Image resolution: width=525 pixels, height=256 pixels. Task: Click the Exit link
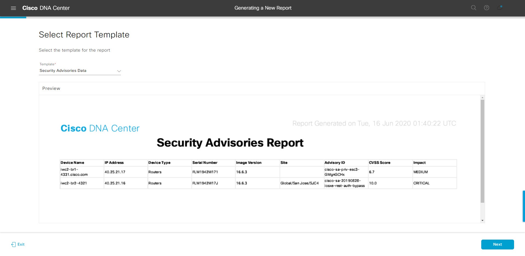(21, 244)
